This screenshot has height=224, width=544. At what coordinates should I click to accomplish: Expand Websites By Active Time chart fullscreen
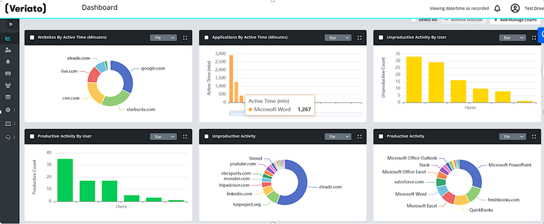185,38
